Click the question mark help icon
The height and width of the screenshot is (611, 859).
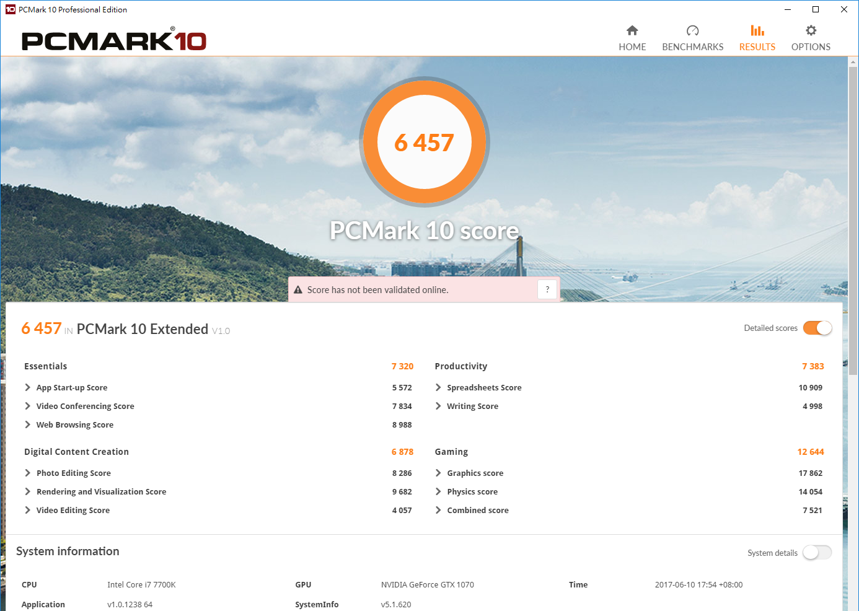(547, 289)
